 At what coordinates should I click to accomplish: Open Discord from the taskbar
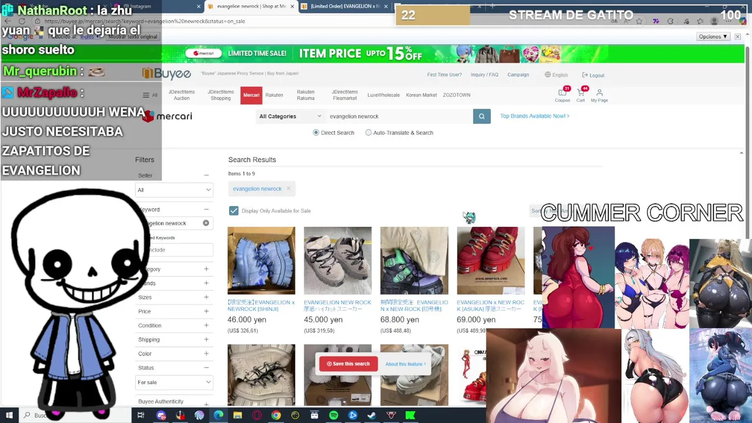161,415
